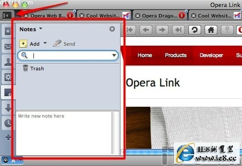Open the notes search field dropdown arrow

point(114,55)
